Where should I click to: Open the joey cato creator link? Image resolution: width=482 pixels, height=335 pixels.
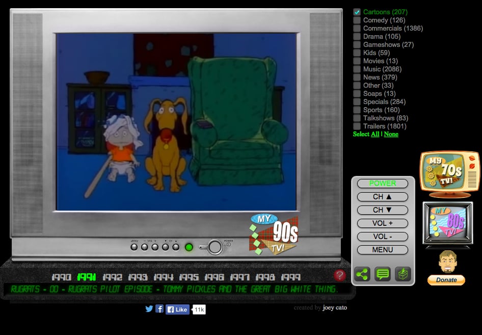tap(335, 307)
